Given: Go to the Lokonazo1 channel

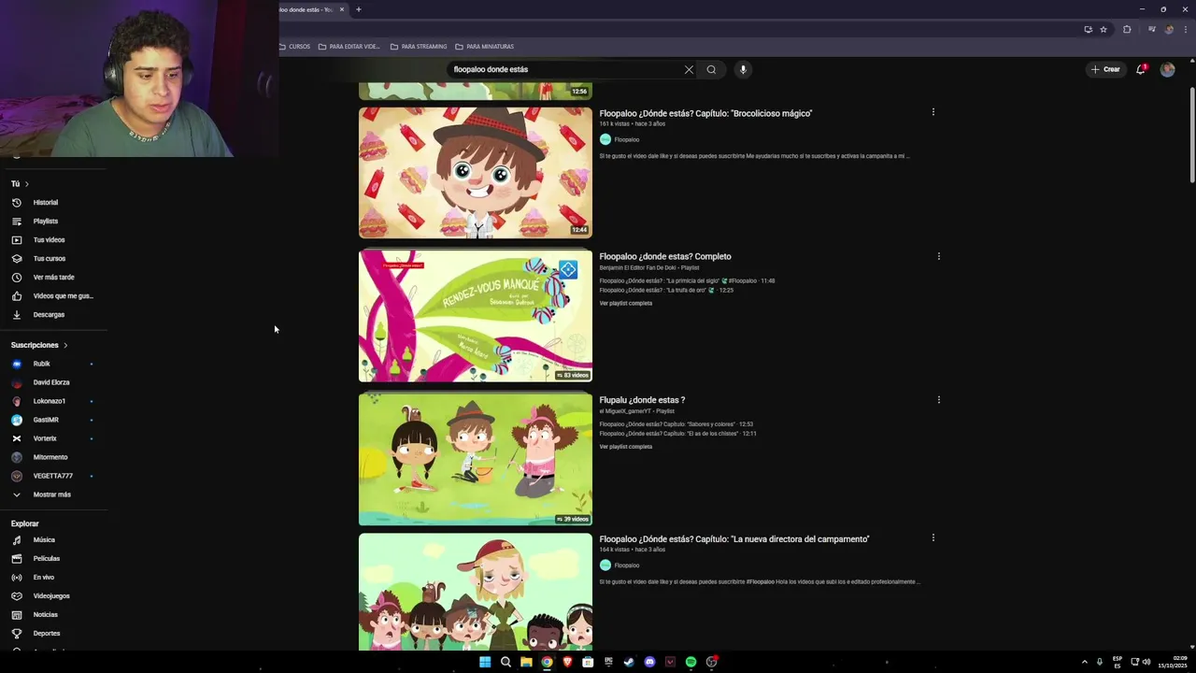Looking at the screenshot, I should pyautogui.click(x=50, y=401).
